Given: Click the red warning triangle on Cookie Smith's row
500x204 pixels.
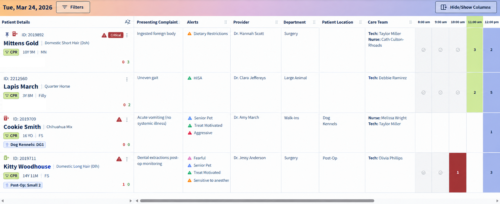Looking at the screenshot, I should [x=119, y=120].
